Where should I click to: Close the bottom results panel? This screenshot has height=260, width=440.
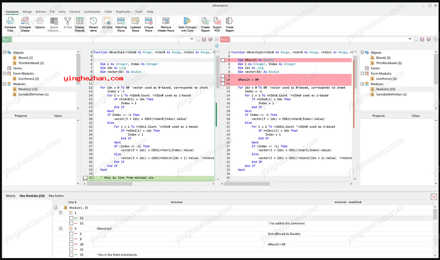[433, 196]
